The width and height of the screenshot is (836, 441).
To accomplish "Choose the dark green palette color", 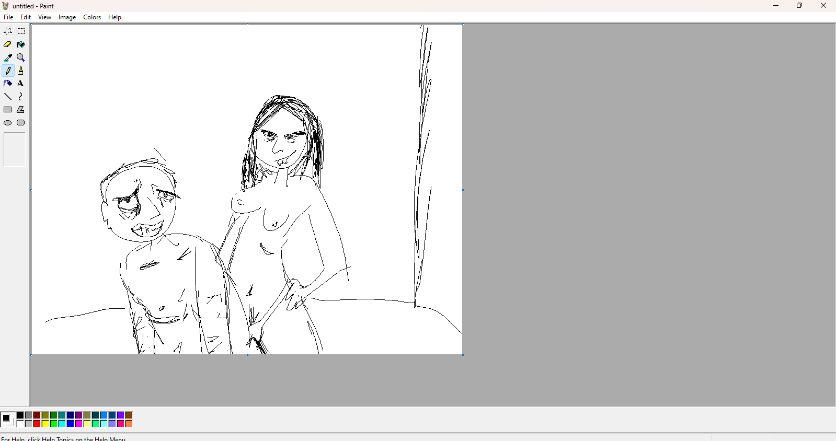I will [x=54, y=415].
